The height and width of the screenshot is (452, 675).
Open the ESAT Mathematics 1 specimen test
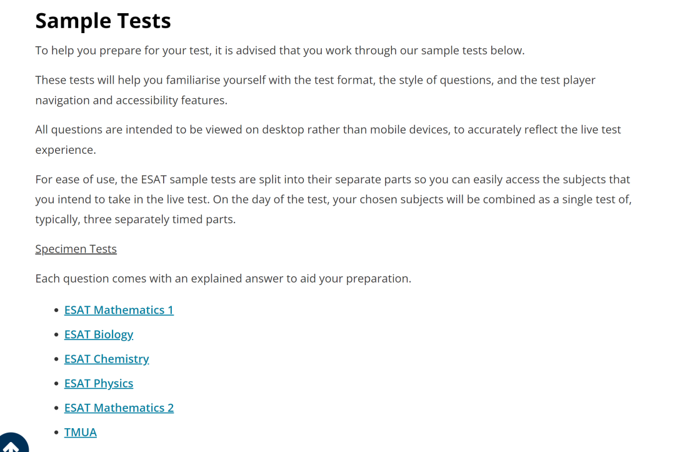[x=119, y=310]
